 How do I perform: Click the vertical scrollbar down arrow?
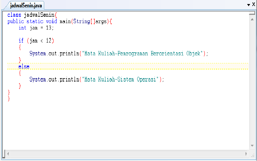point(252,146)
